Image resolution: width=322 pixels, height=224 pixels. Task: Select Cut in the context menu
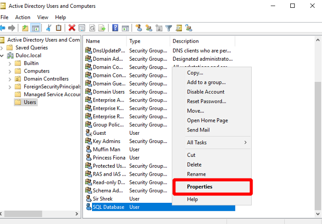(212, 155)
